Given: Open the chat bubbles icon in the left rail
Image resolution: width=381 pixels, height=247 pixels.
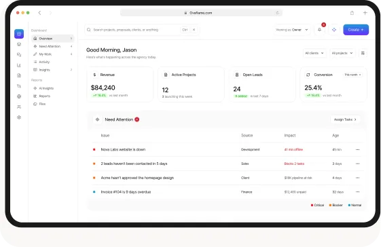Looking at the screenshot, I should pos(19,55).
